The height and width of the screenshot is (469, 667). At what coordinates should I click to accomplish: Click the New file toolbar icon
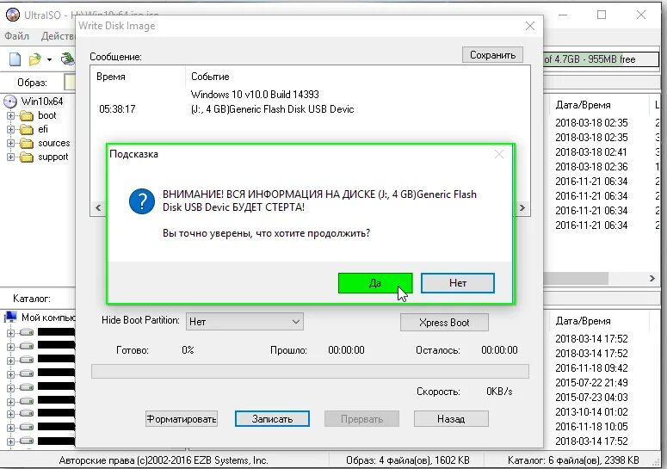tap(15, 59)
